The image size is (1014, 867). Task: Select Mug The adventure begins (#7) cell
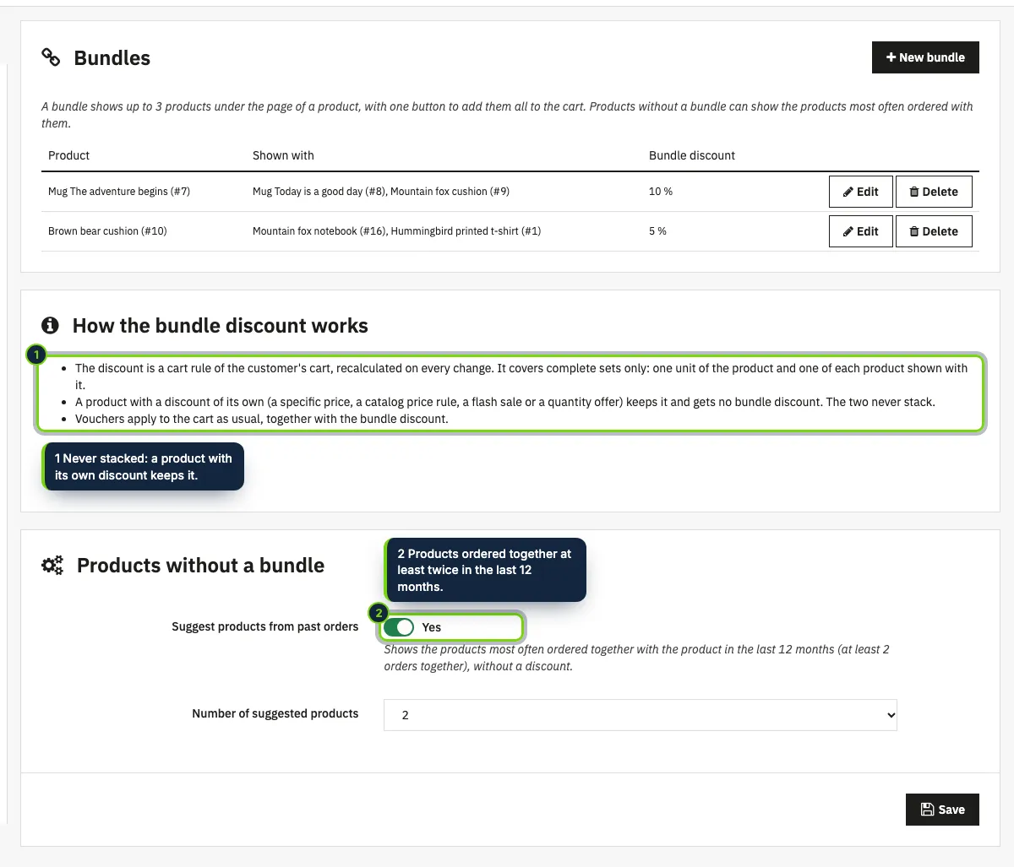[119, 192]
